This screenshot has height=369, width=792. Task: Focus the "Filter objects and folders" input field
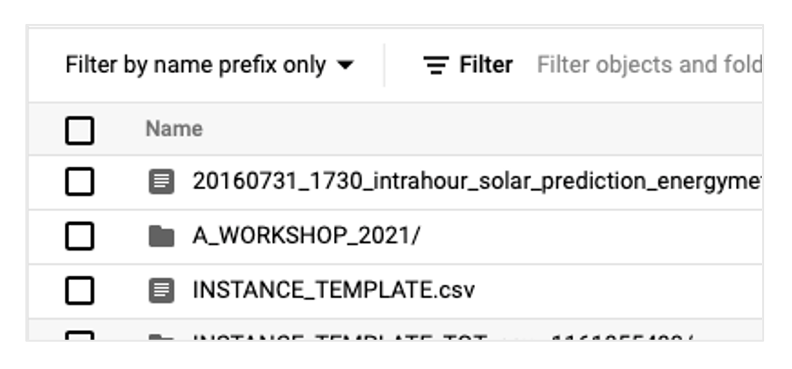click(x=648, y=65)
